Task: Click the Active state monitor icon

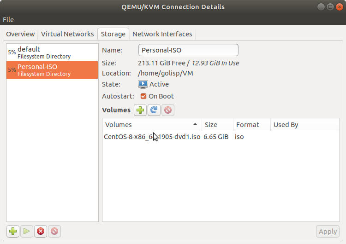Action: tap(143, 84)
